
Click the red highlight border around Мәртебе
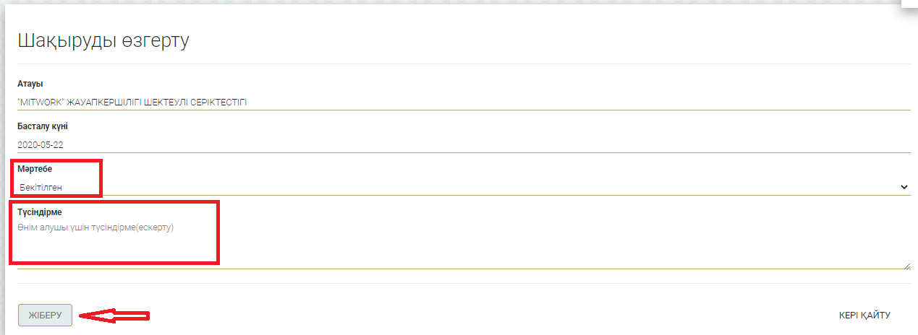pos(101,178)
